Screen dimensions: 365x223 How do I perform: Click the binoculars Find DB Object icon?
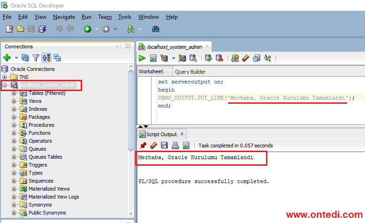[155, 29]
